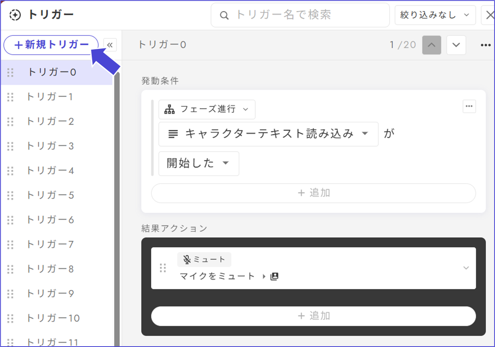Open the condition card three-dot menu
Screen dimensions: 495x347
[x=469, y=106]
